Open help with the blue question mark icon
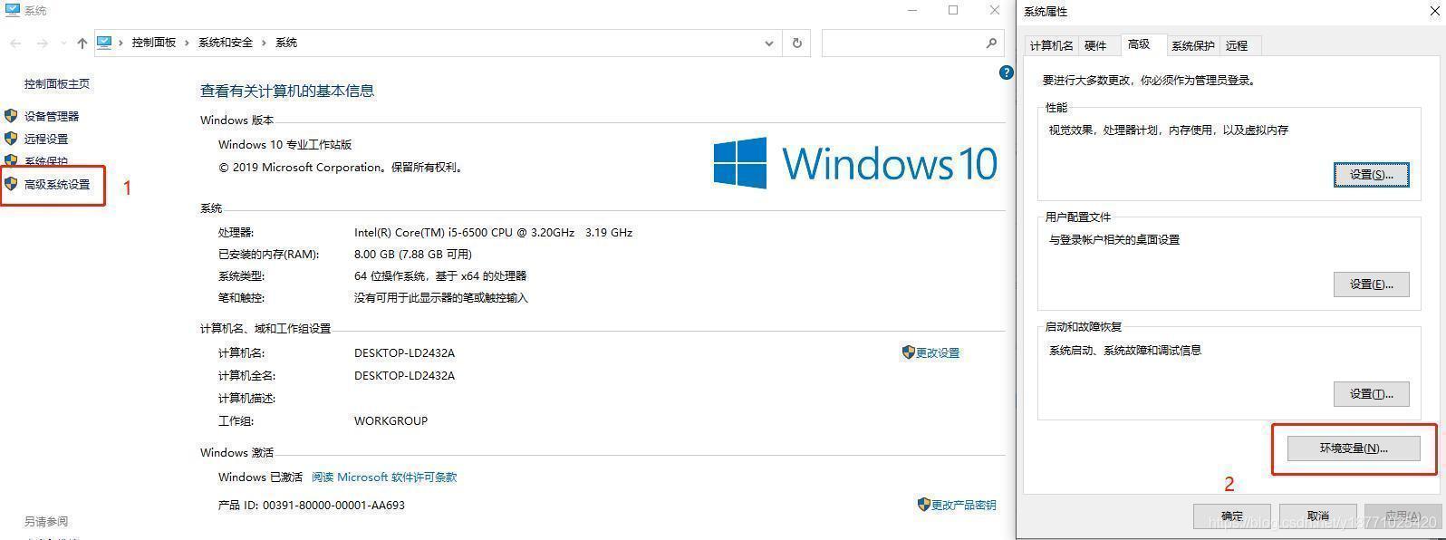 [1006, 72]
